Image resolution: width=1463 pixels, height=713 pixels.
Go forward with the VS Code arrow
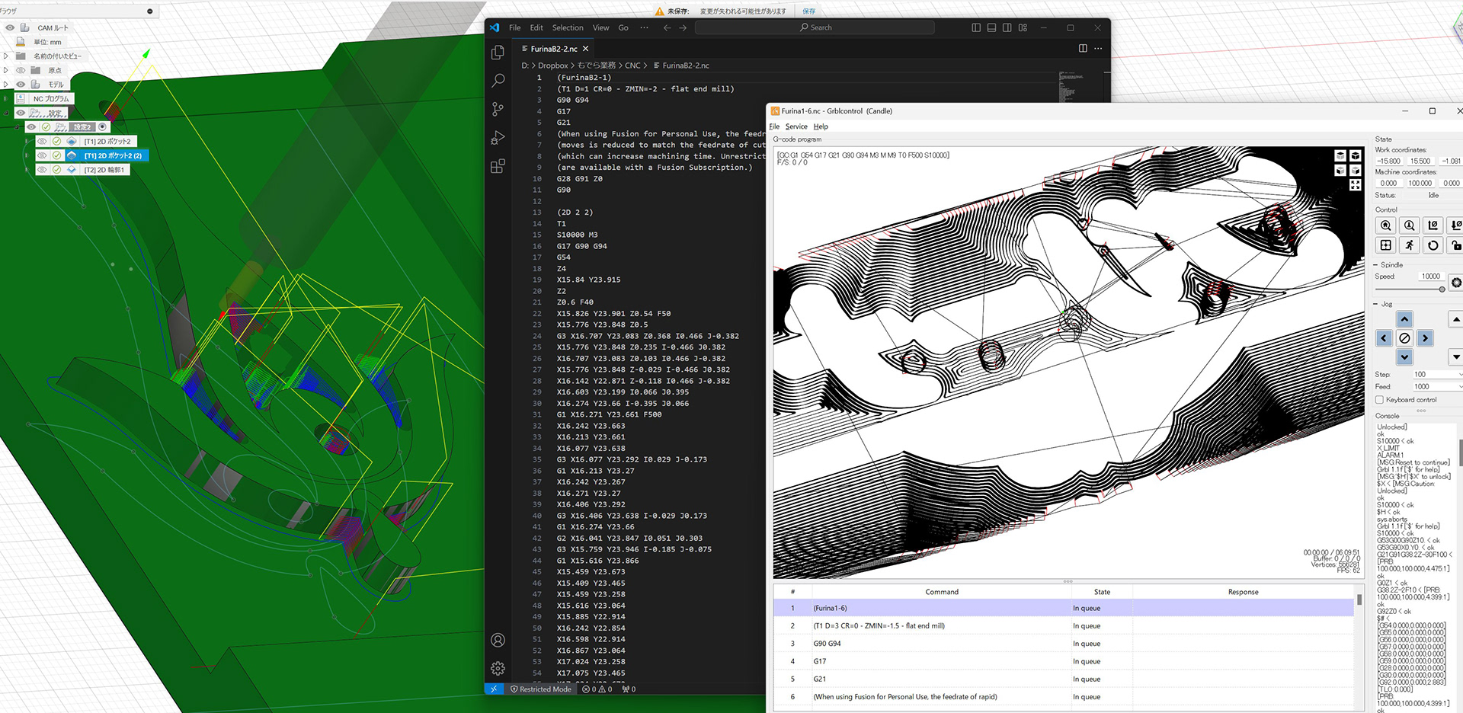coord(683,27)
